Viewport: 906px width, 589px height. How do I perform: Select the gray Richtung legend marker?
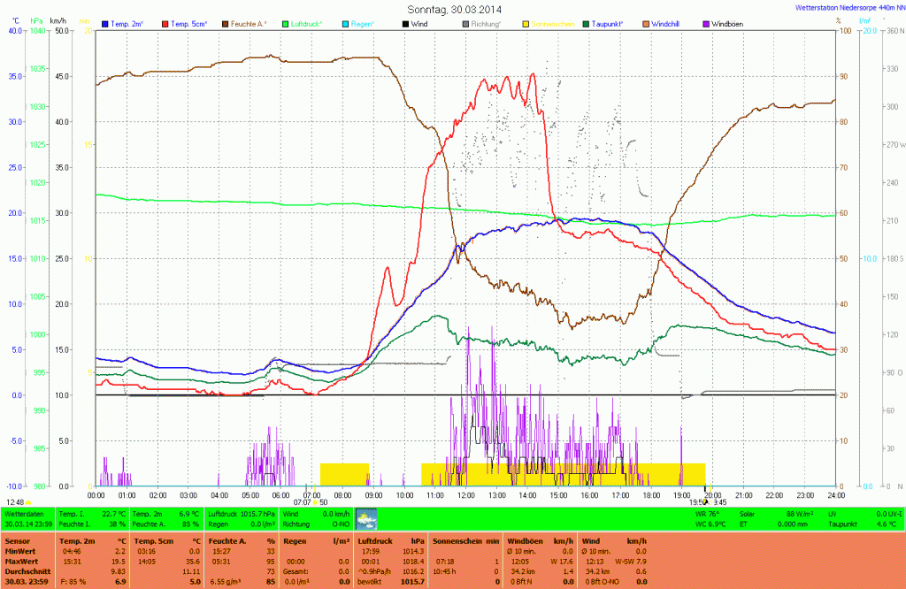tap(466, 23)
